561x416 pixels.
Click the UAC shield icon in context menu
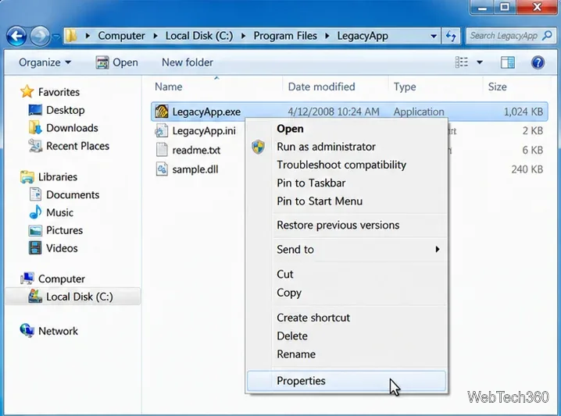[x=259, y=147]
